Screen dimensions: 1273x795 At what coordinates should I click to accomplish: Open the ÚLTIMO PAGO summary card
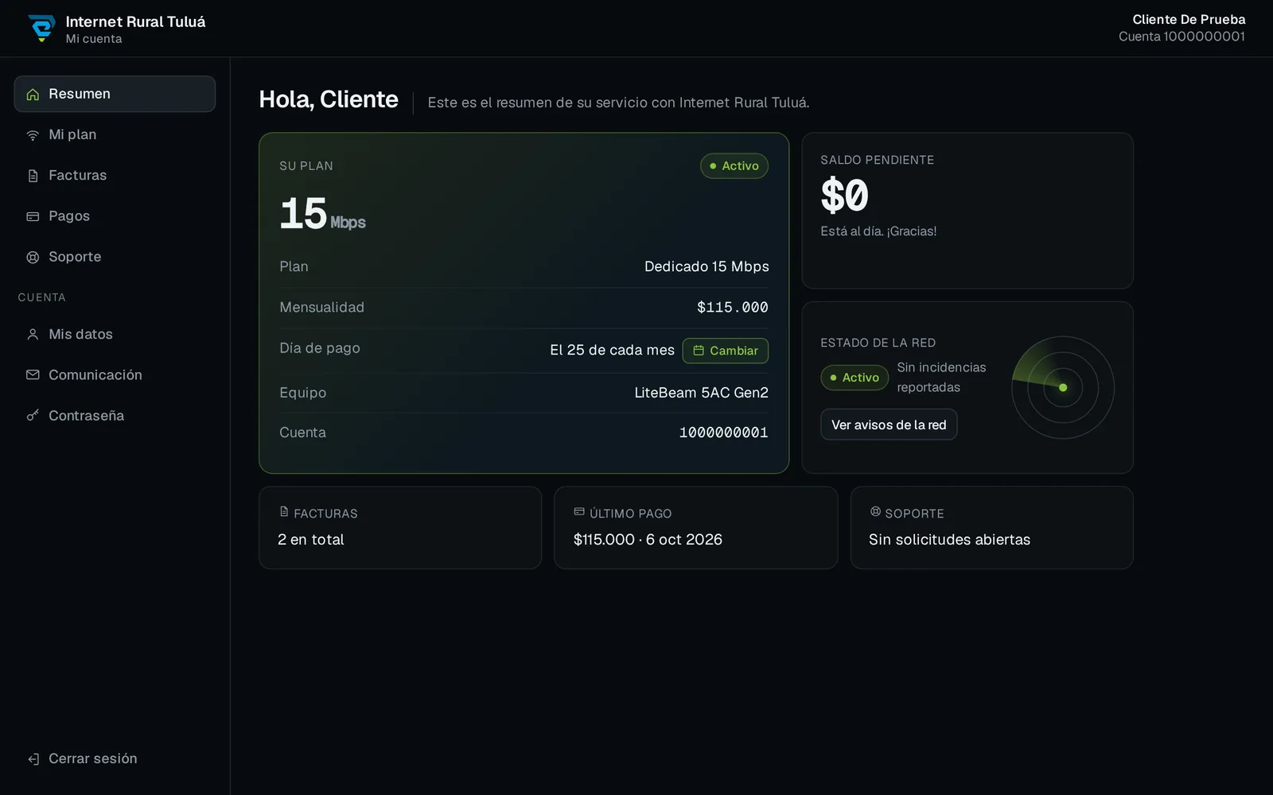696,528
